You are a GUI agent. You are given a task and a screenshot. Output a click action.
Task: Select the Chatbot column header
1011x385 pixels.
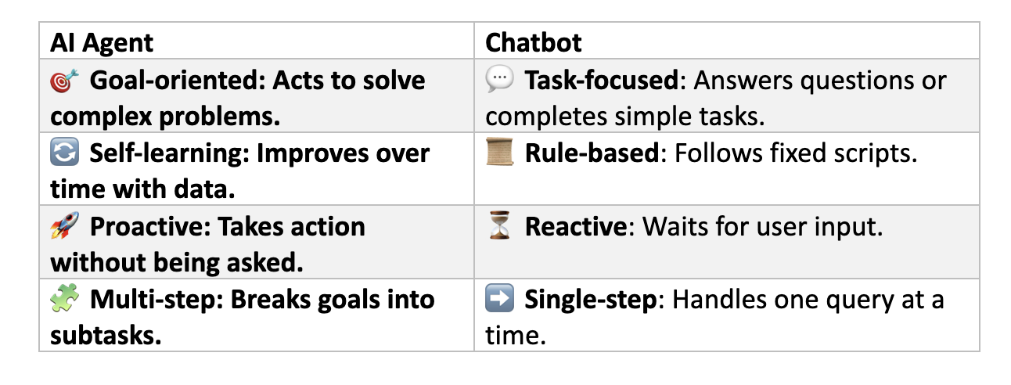click(534, 42)
